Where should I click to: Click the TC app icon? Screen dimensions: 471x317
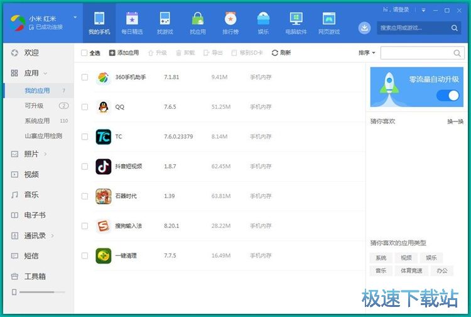point(104,136)
